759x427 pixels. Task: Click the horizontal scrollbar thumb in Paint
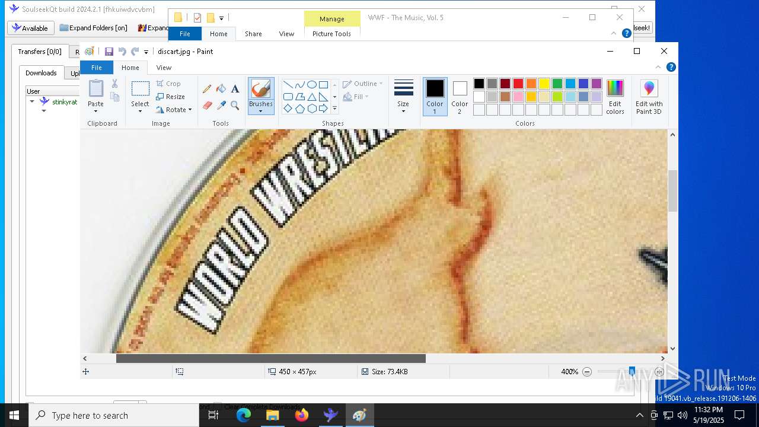(271, 358)
